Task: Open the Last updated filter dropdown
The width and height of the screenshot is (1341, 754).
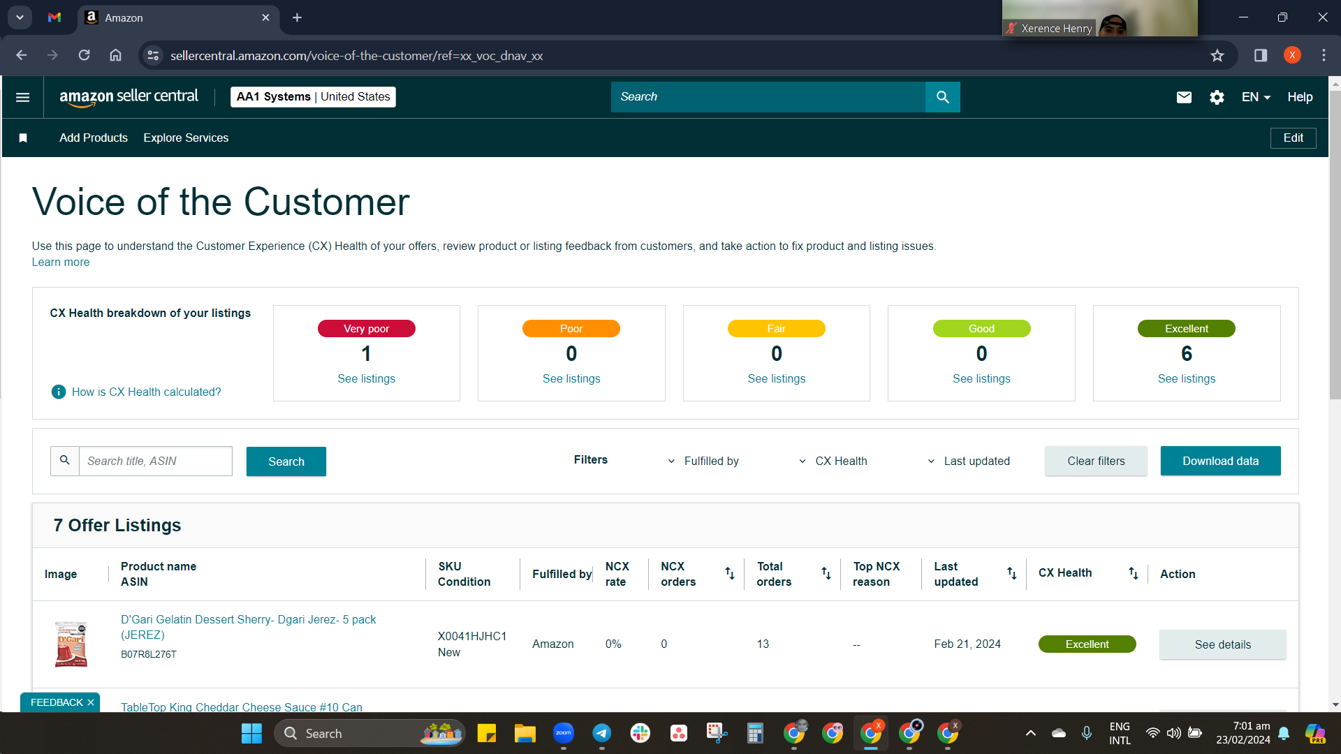Action: pos(969,461)
